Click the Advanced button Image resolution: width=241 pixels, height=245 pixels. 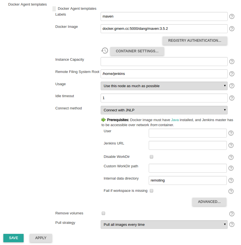click(209, 202)
